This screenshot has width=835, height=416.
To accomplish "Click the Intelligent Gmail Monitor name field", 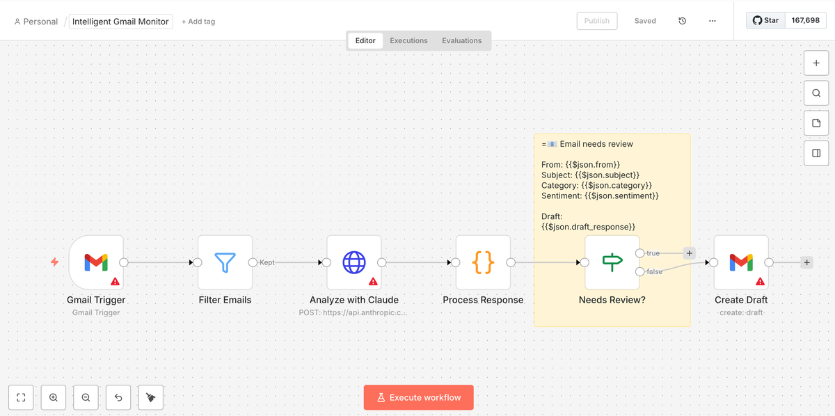I will (x=121, y=22).
